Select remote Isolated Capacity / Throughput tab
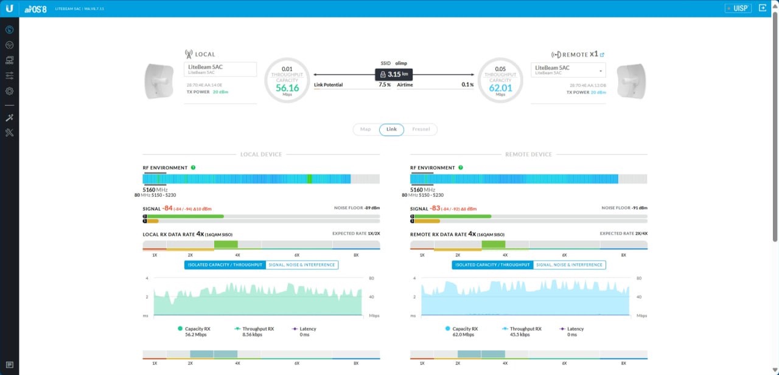Screen dimensions: 779x375 click(493, 265)
